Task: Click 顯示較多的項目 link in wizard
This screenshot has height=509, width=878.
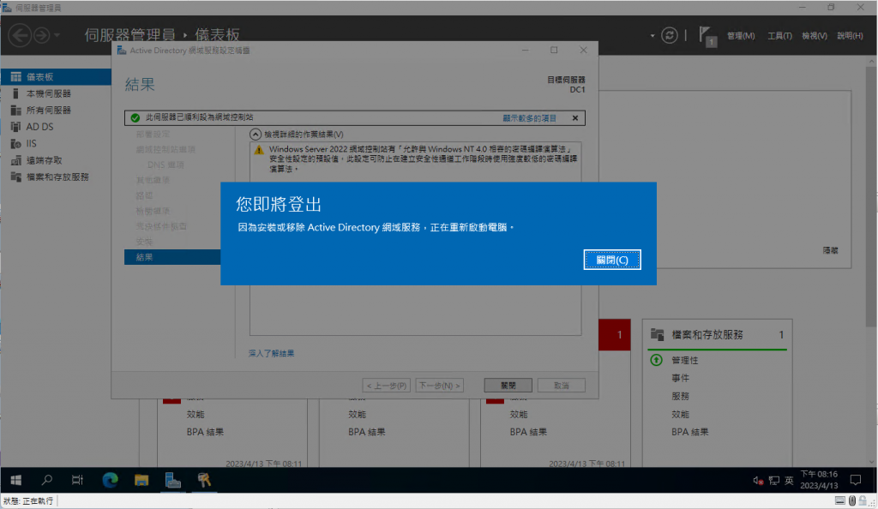Action: [529, 118]
